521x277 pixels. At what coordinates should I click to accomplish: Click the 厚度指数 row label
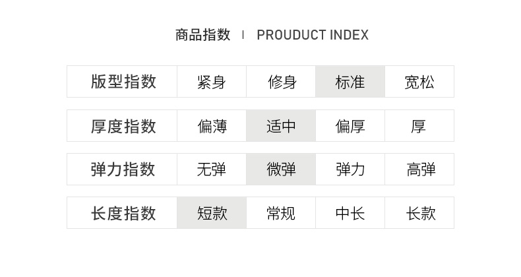pyautogui.click(x=123, y=126)
